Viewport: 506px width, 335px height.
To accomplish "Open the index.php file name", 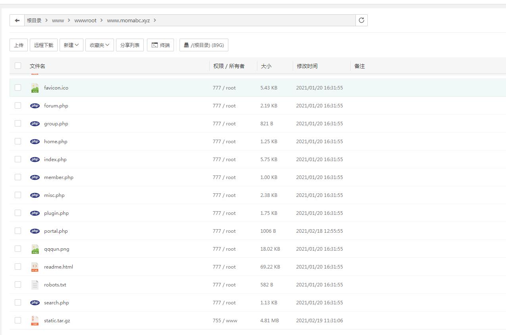I will [x=55, y=160].
